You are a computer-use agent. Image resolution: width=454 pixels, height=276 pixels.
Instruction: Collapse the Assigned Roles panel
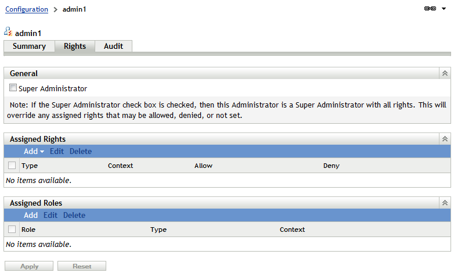(x=445, y=203)
